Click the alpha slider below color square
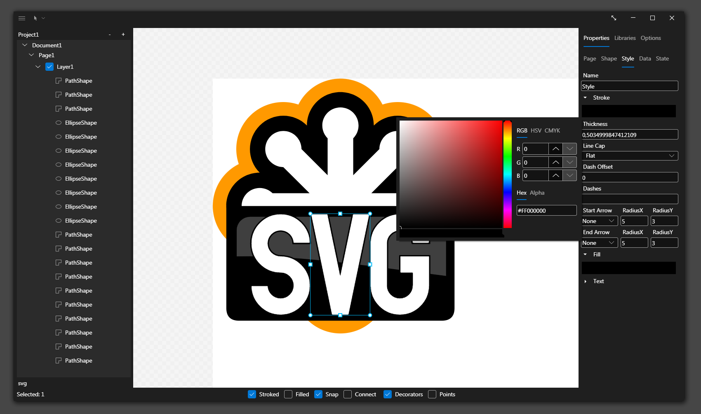Screen dimensions: 701x414 pyautogui.click(x=452, y=233)
